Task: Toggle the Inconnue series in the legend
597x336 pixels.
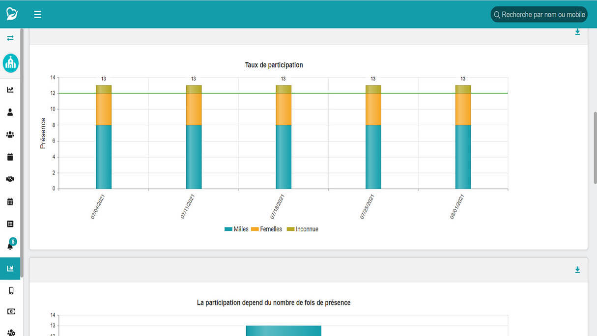Action: click(303, 229)
